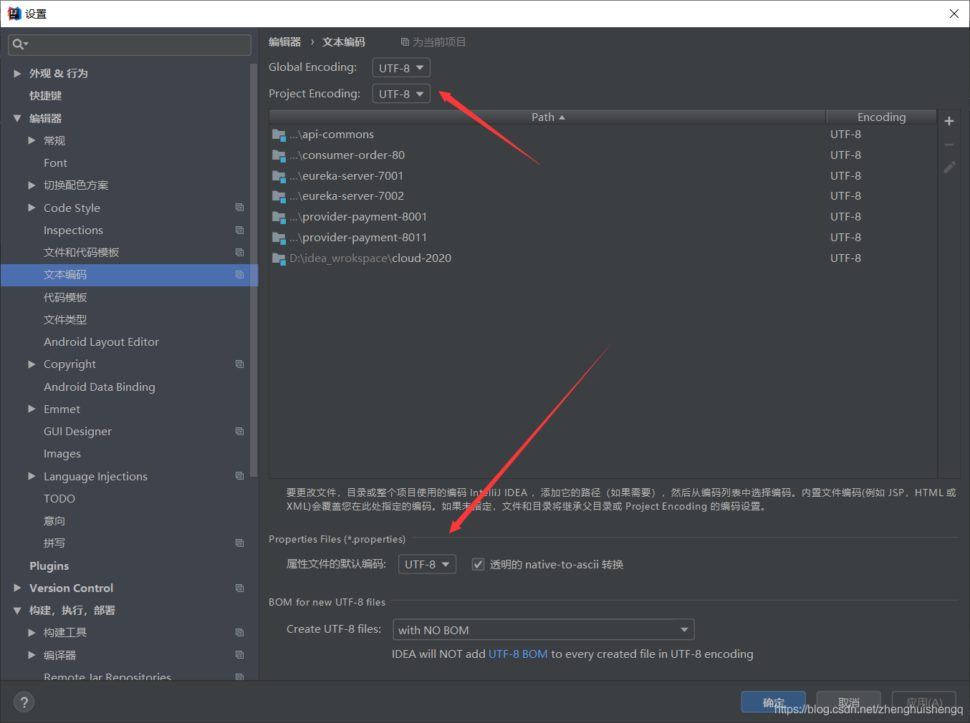Click the folder icon of eureka-server-7001 row
The width and height of the screenshot is (970, 723).
pos(279,176)
